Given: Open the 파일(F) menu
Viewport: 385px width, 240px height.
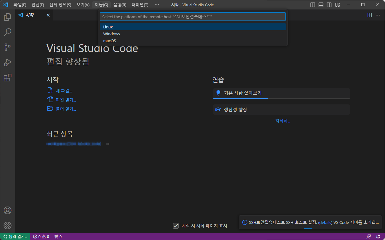Looking at the screenshot, I should point(20,5).
